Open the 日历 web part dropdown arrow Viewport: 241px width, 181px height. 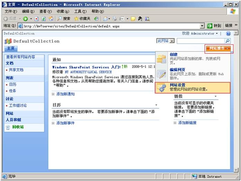coord(156,105)
